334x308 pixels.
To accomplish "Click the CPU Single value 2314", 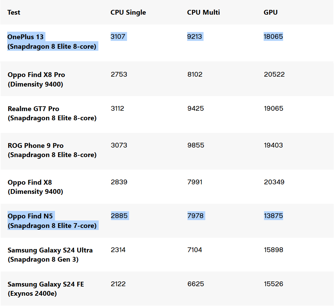I will tap(118, 250).
